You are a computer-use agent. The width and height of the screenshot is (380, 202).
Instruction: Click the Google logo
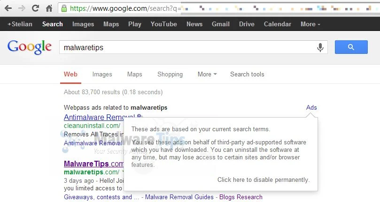pos(29,47)
